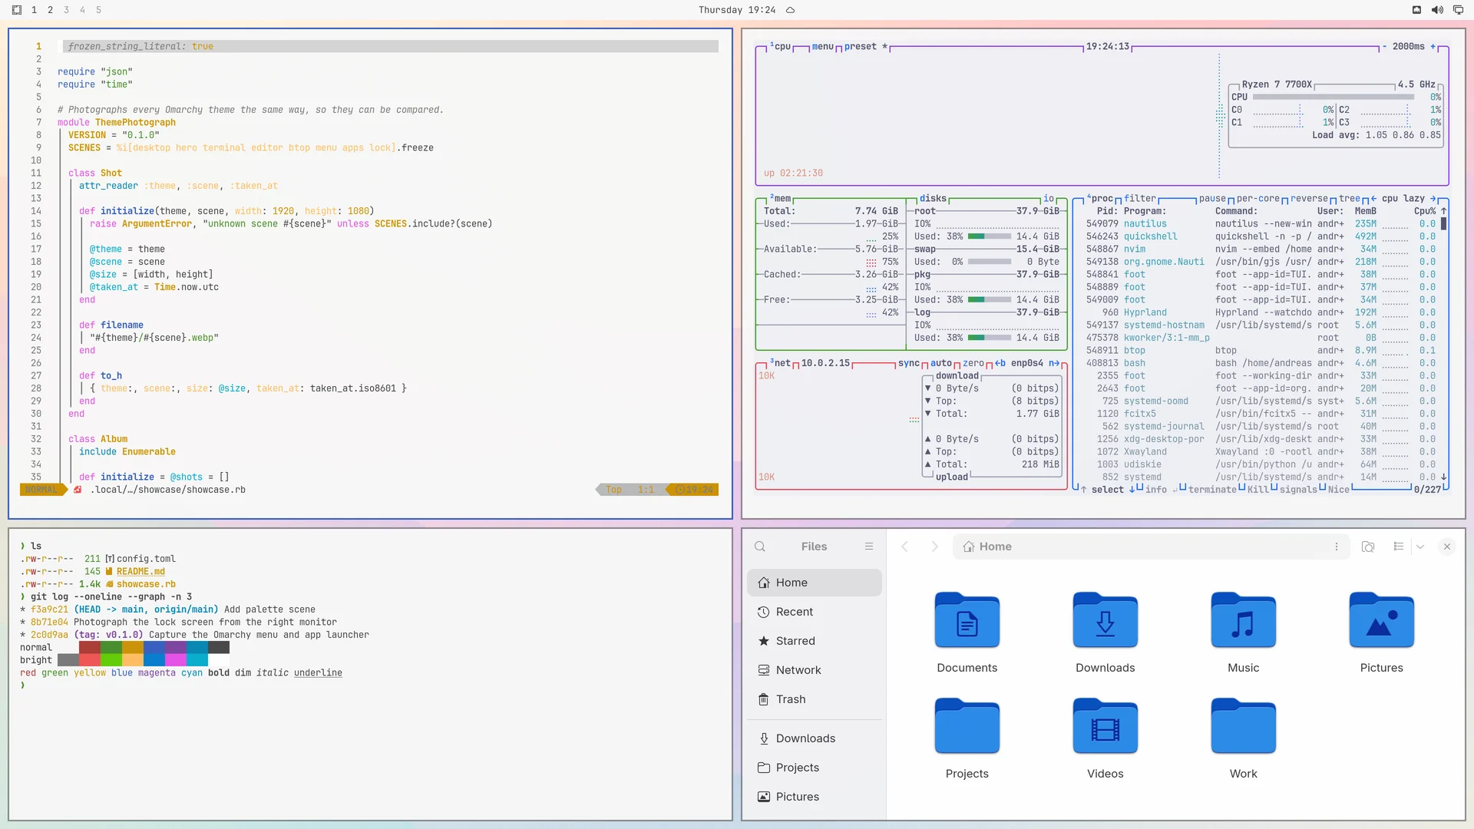Click signals in btop proc footer
The image size is (1474, 829).
click(1298, 490)
